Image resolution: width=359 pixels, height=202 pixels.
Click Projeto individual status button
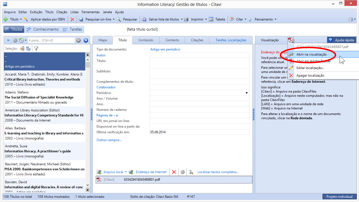coord(339,197)
